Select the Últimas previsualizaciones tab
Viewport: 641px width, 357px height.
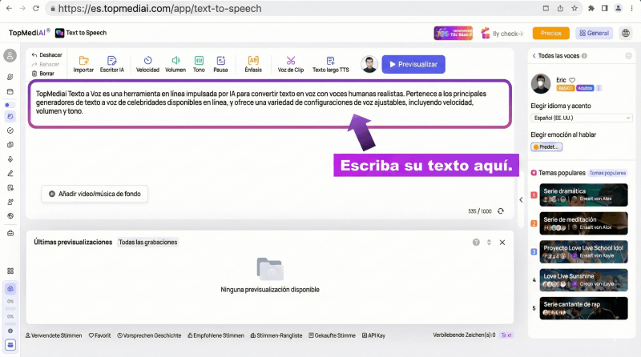click(73, 243)
